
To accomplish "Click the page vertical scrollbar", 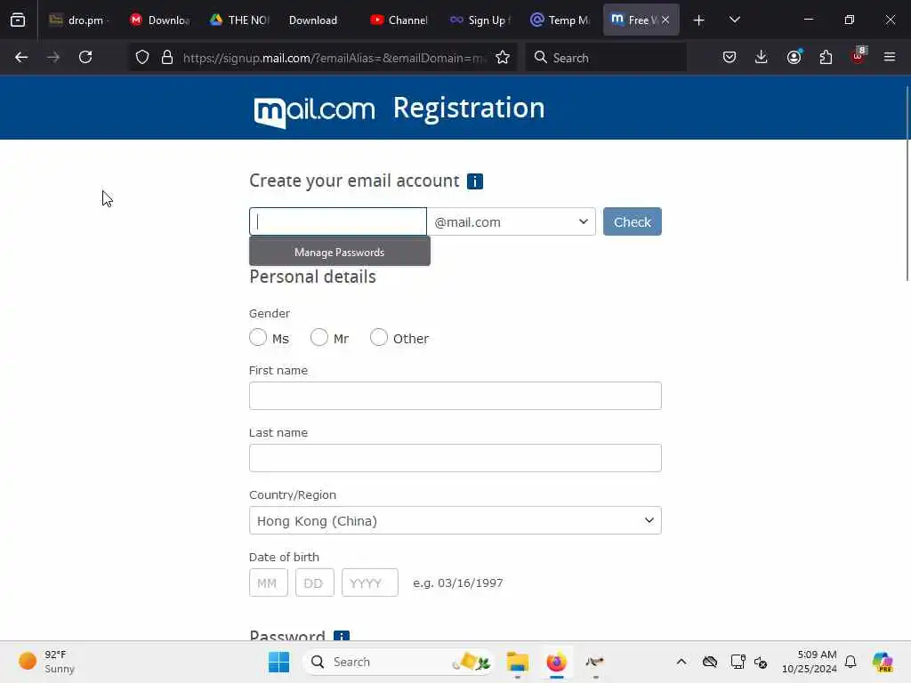I will 907,183.
